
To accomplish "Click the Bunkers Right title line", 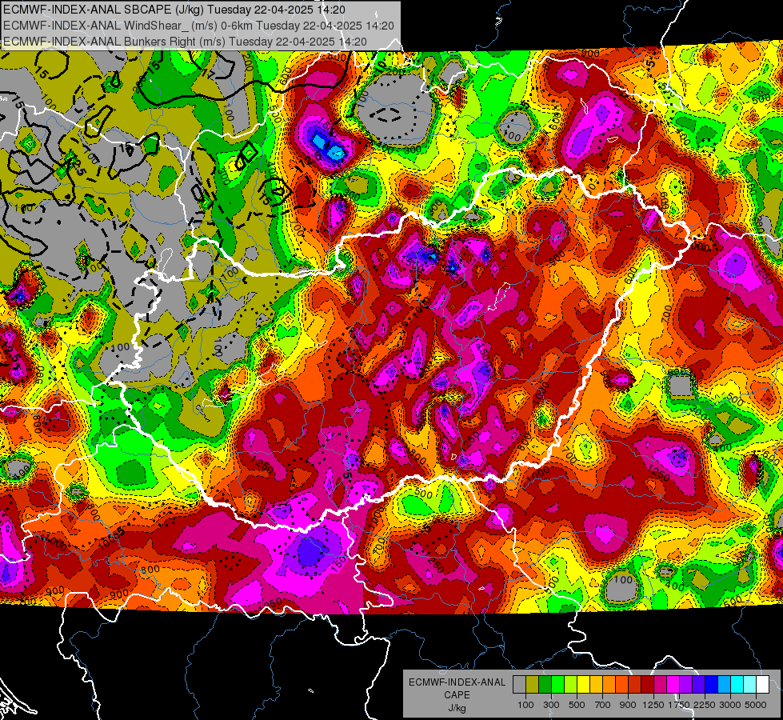I will point(185,42).
